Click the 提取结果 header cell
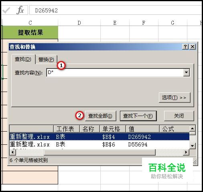 click(30, 32)
